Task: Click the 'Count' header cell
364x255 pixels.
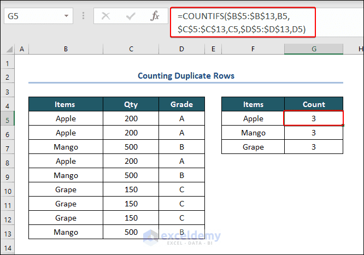Action: point(314,104)
